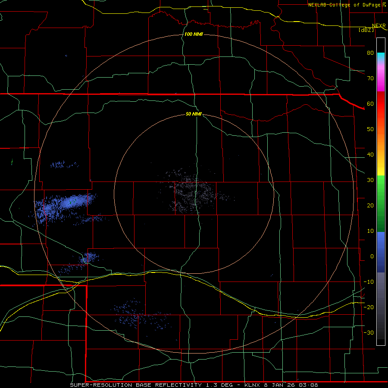Image resolution: width=388 pixels, height=388 pixels.
Task: Click the 60 dBZ scale value
Action: tap(370, 103)
